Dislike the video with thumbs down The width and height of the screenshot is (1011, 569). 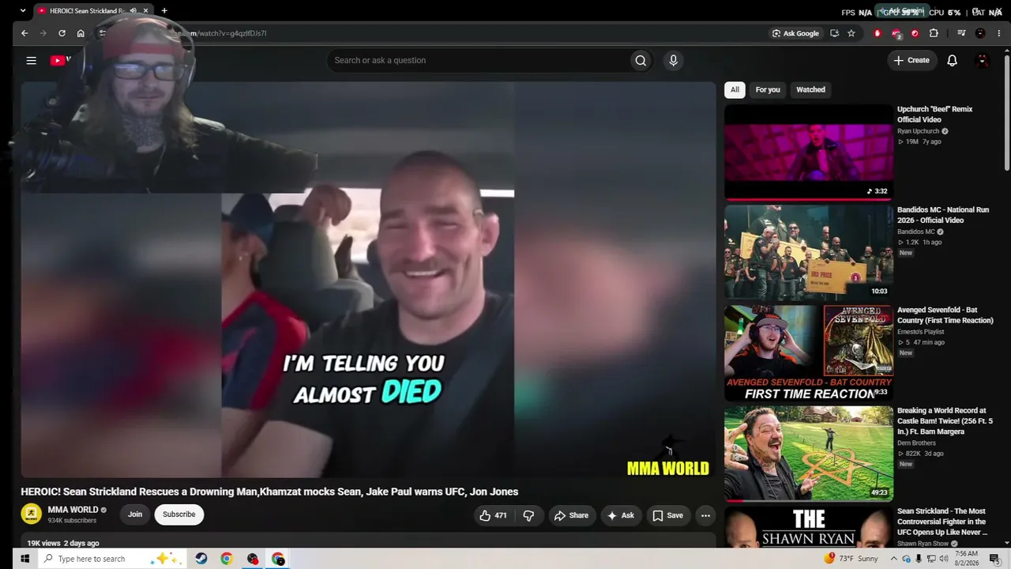(528, 515)
